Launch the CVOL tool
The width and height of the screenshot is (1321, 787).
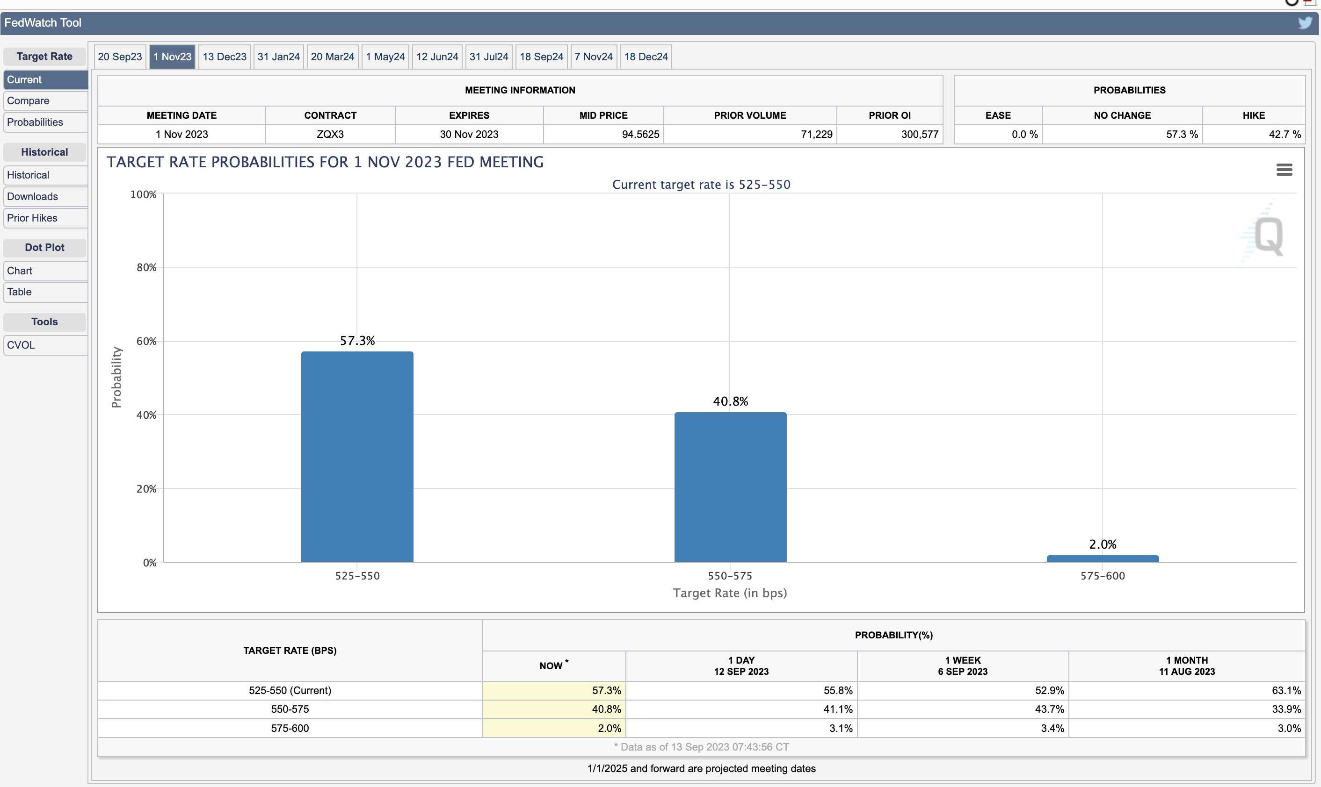pyautogui.click(x=45, y=345)
